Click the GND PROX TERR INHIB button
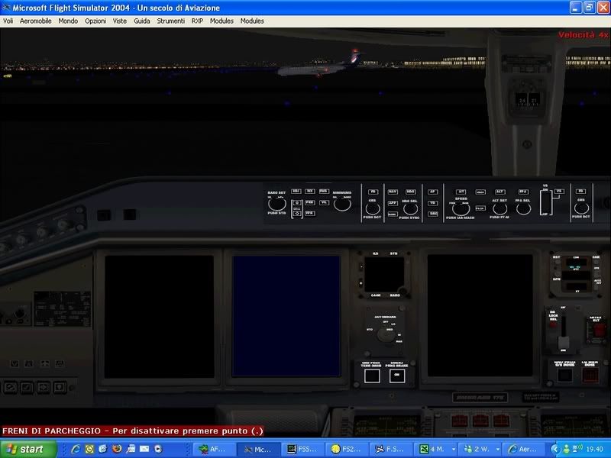Viewport: 611px width, 458px height. [372, 376]
